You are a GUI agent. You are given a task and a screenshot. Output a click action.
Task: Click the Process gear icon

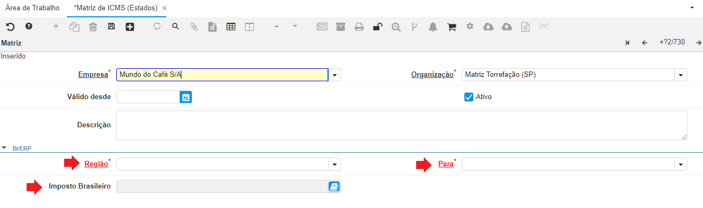pos(470,26)
